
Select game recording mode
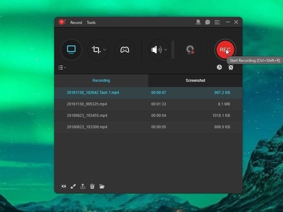(125, 49)
